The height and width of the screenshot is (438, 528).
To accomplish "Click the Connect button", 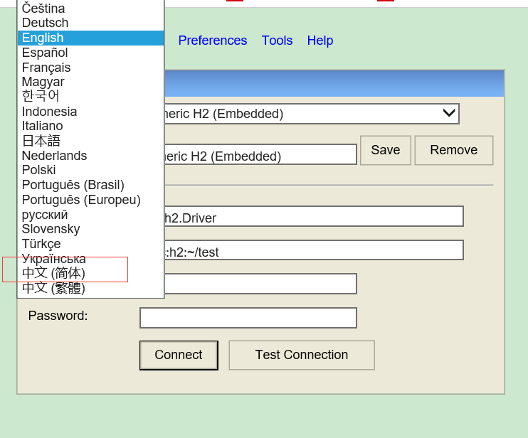I will [x=179, y=355].
